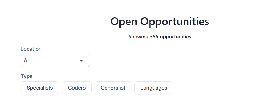The height and width of the screenshot is (104, 256).
Task: Click the Type filter label
Action: [x=27, y=76]
